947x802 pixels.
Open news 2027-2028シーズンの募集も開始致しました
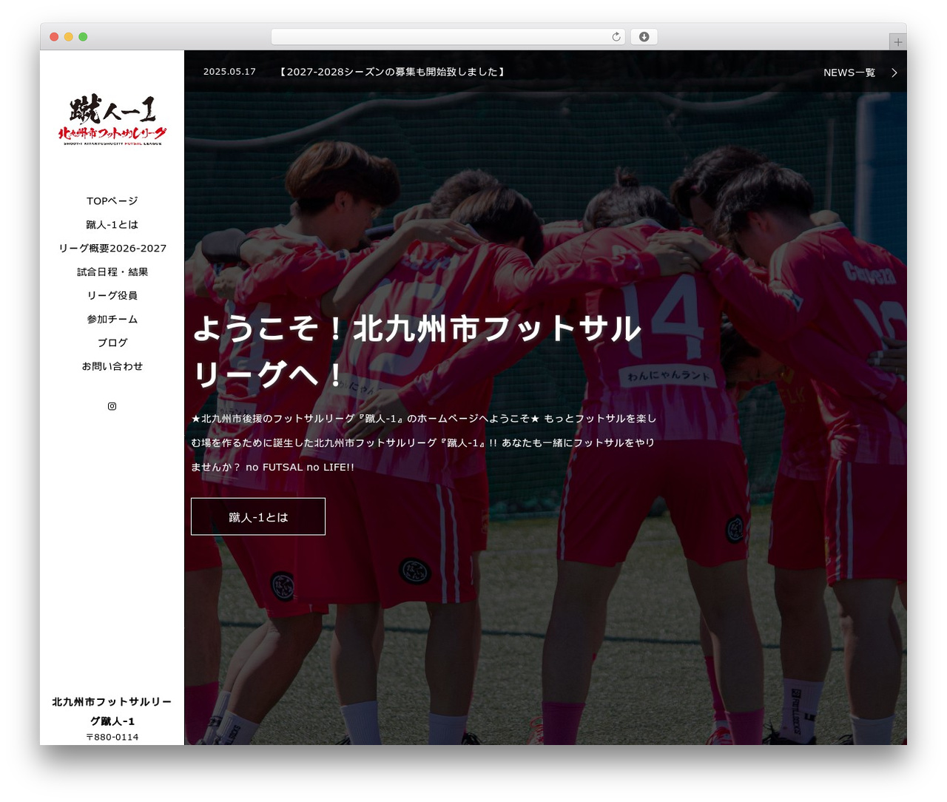[x=391, y=72]
